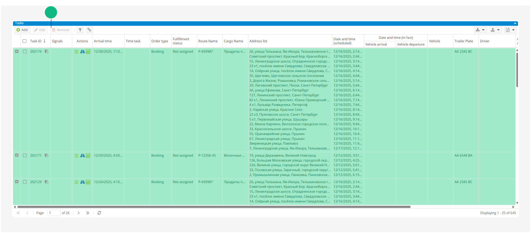Viewport: 531px width, 233px height.
Task: Click the Fulfillment status column header
Action: click(x=181, y=41)
